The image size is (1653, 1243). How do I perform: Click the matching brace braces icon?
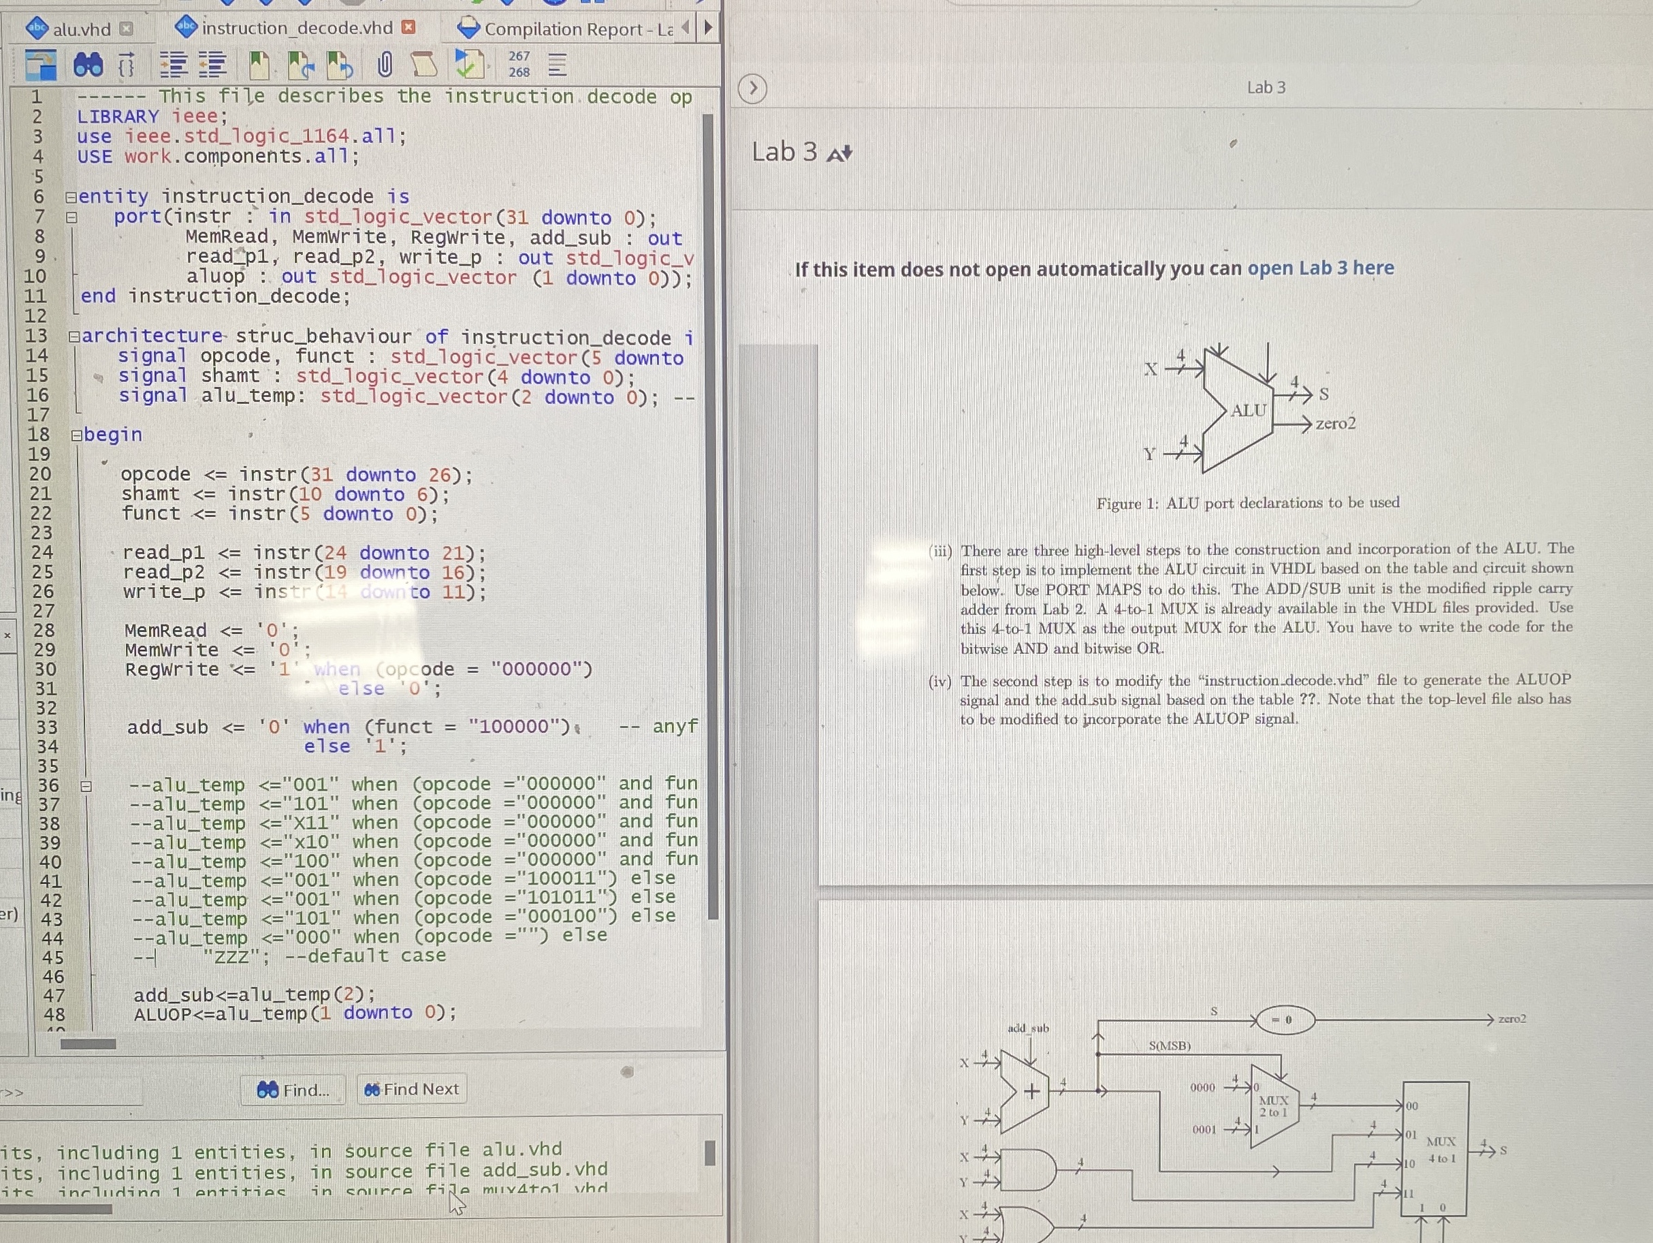pos(127,66)
